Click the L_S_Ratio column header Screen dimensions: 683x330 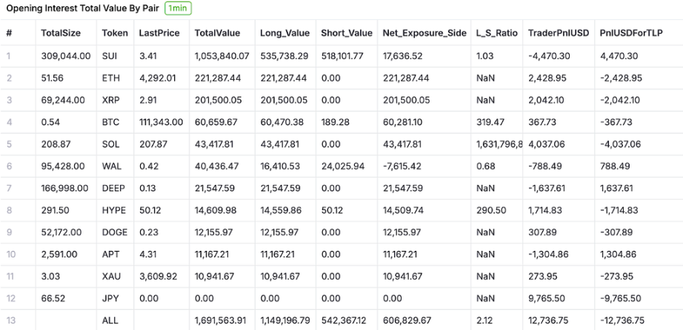(x=496, y=33)
